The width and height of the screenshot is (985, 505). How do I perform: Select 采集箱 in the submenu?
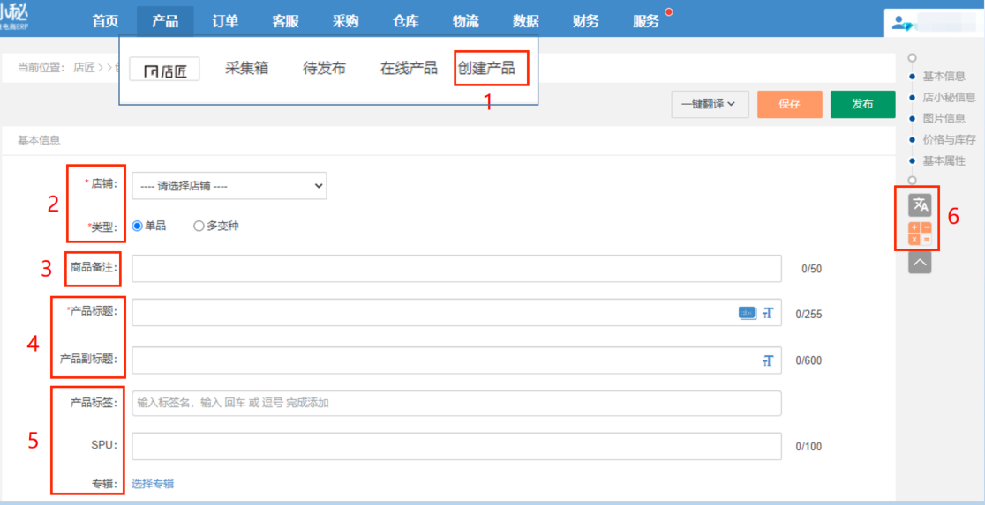point(246,69)
